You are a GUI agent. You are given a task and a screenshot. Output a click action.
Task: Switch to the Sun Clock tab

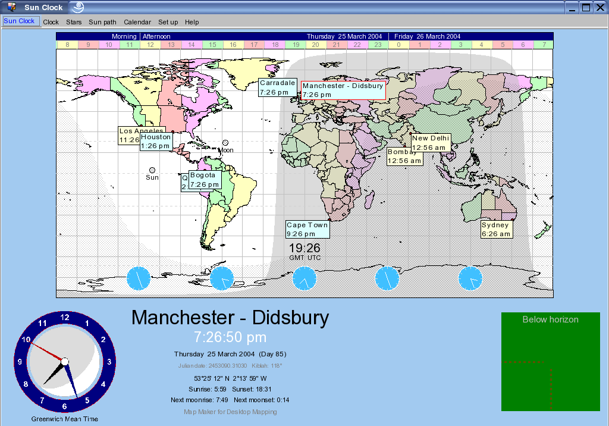[x=20, y=20]
